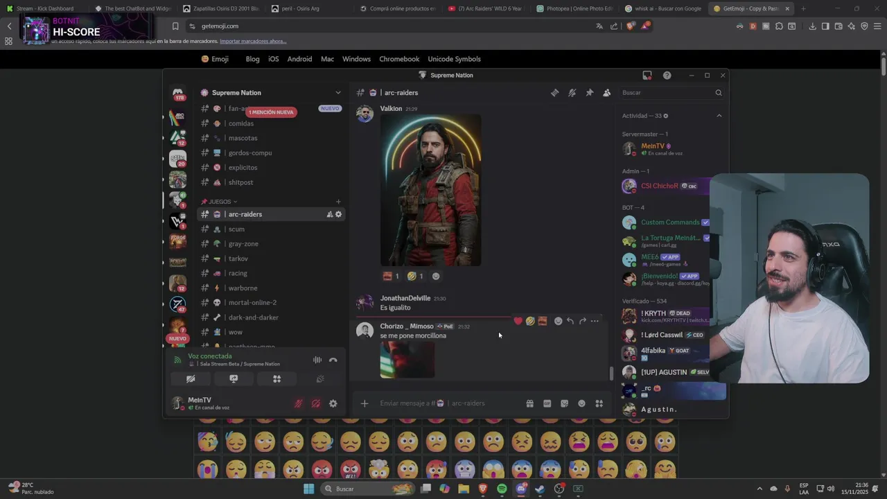Collapse the Actividad section chevron

pos(719,116)
